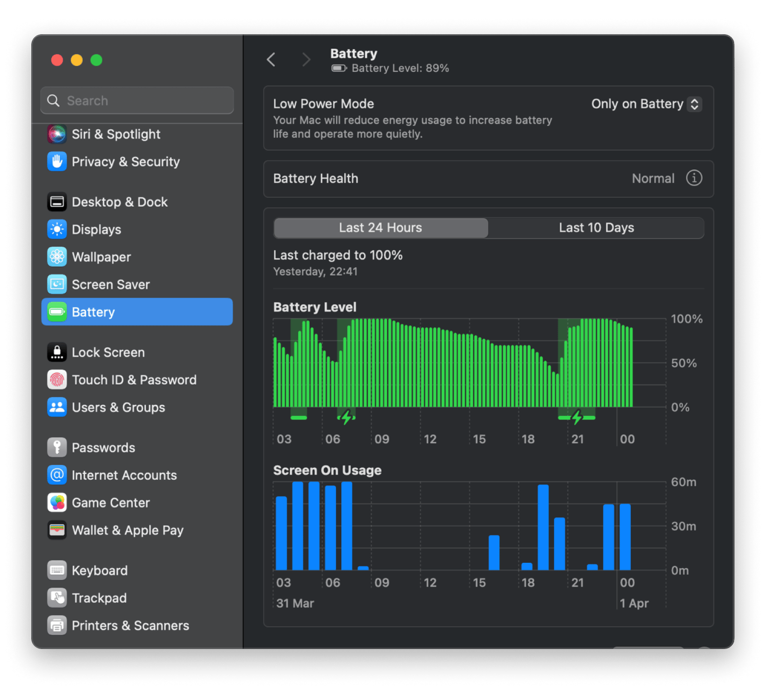Go back using the back chevron
Image resolution: width=763 pixels, height=694 pixels.
point(271,60)
